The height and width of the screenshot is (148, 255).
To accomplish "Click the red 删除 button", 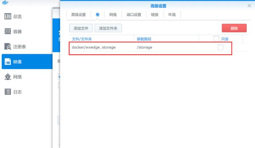I will pyautogui.click(x=234, y=28).
